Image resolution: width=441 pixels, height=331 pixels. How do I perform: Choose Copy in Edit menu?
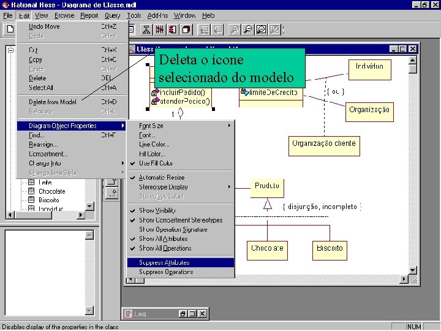point(71,59)
